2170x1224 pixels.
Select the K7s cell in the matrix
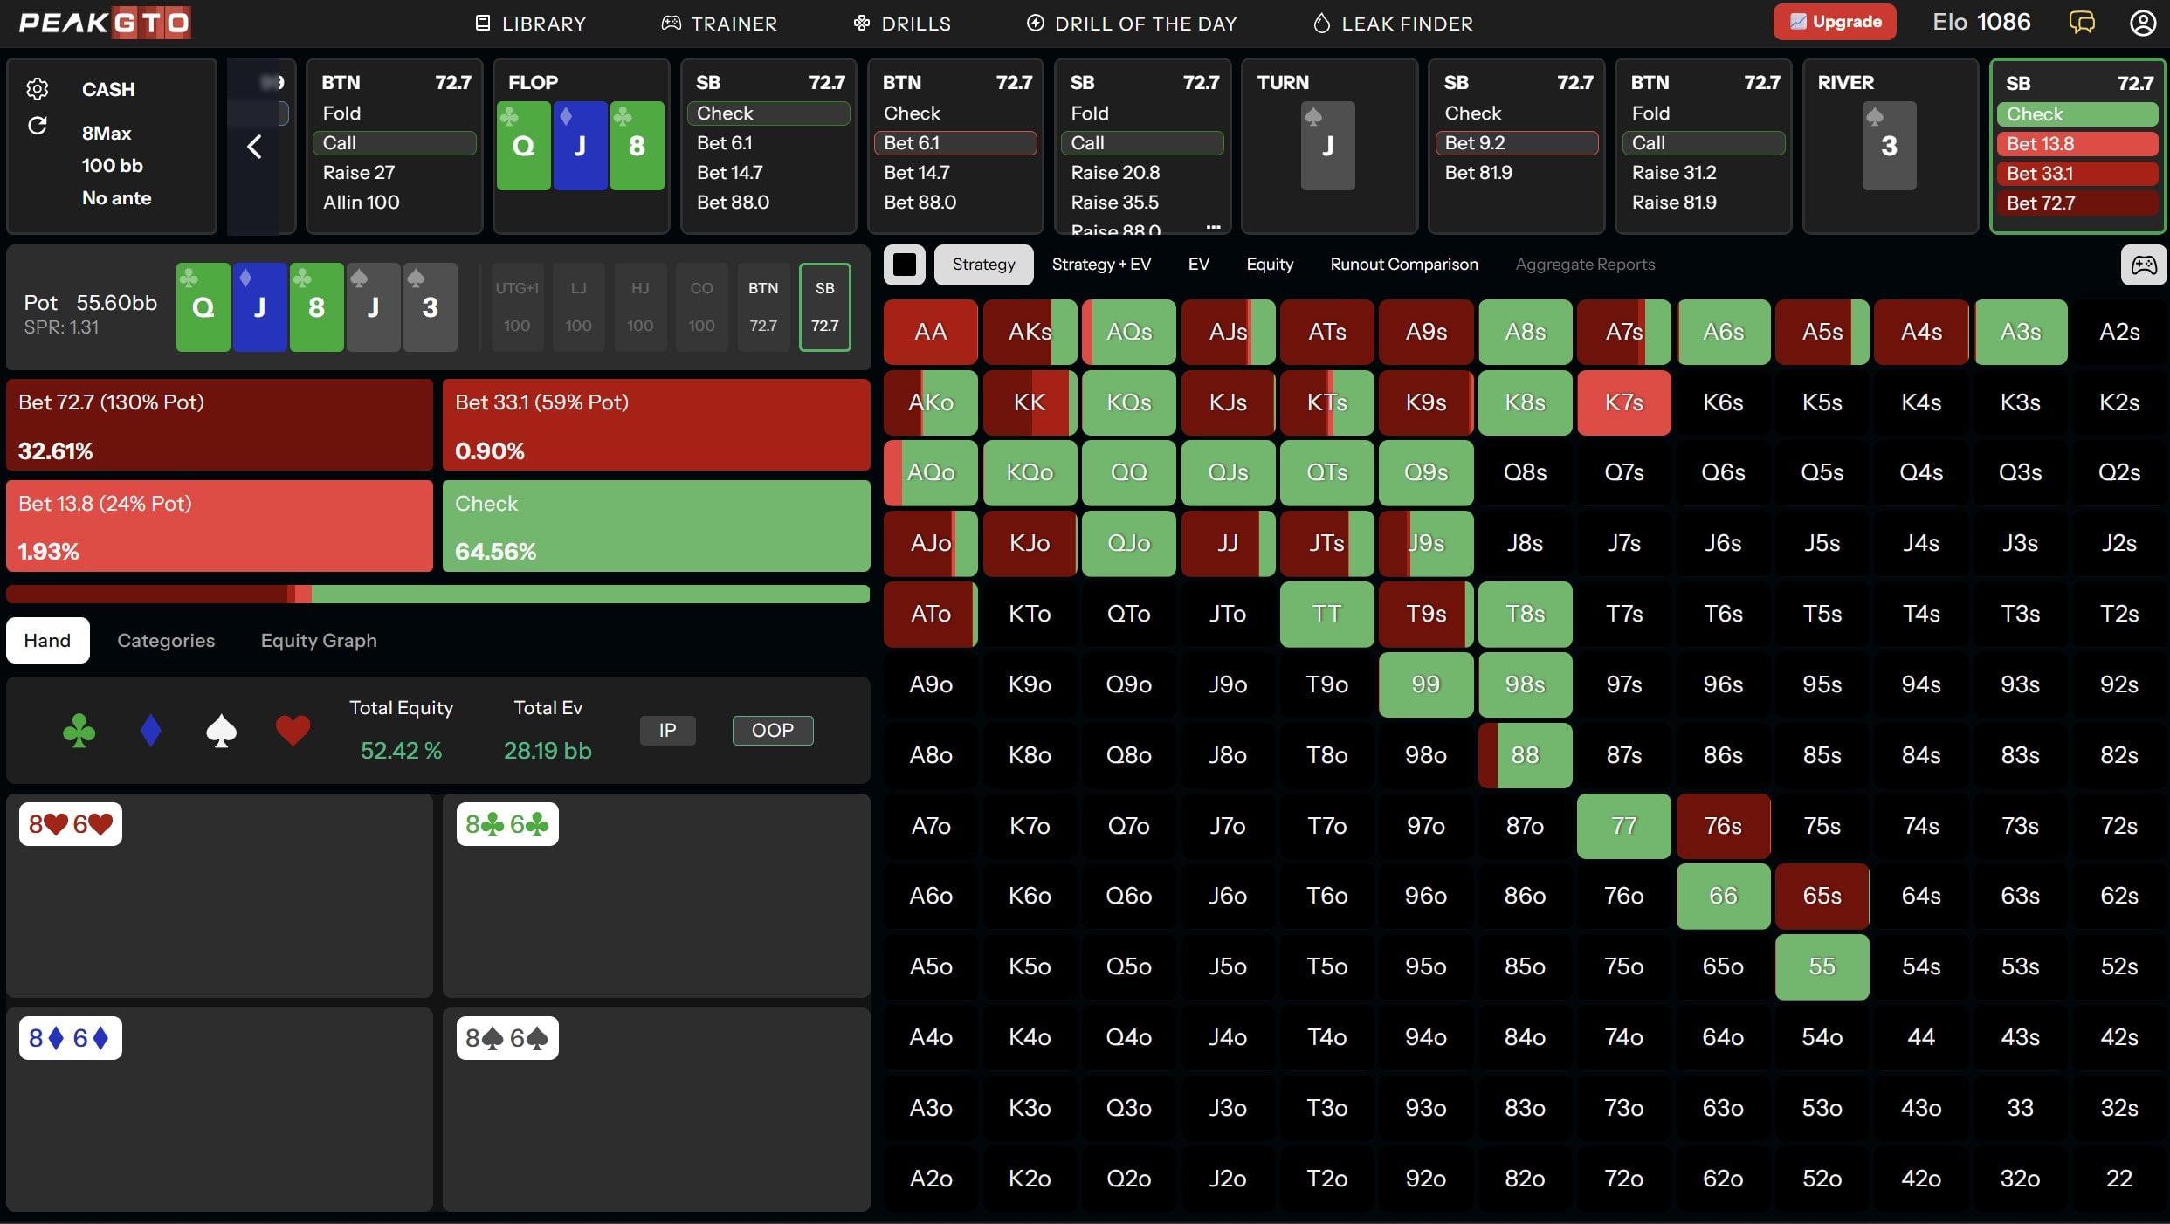click(1623, 403)
